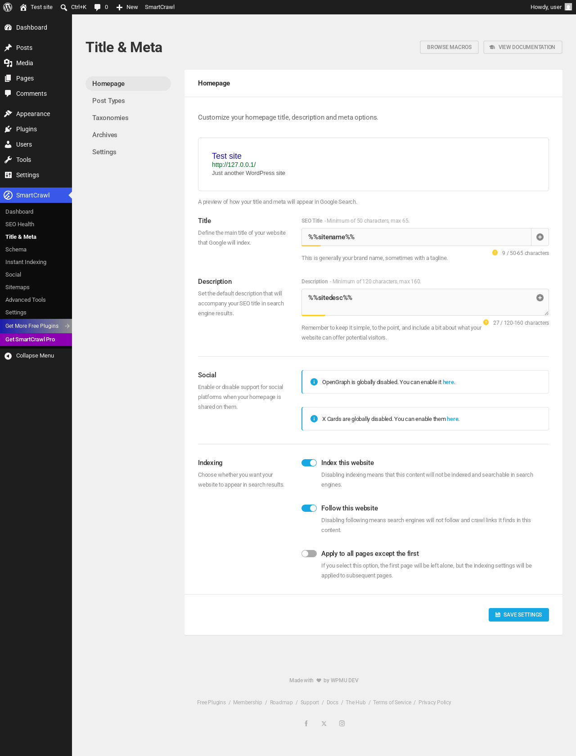This screenshot has height=756, width=576.
Task: Open SmartCrawl Settings submenu item
Action: pyautogui.click(x=36, y=313)
